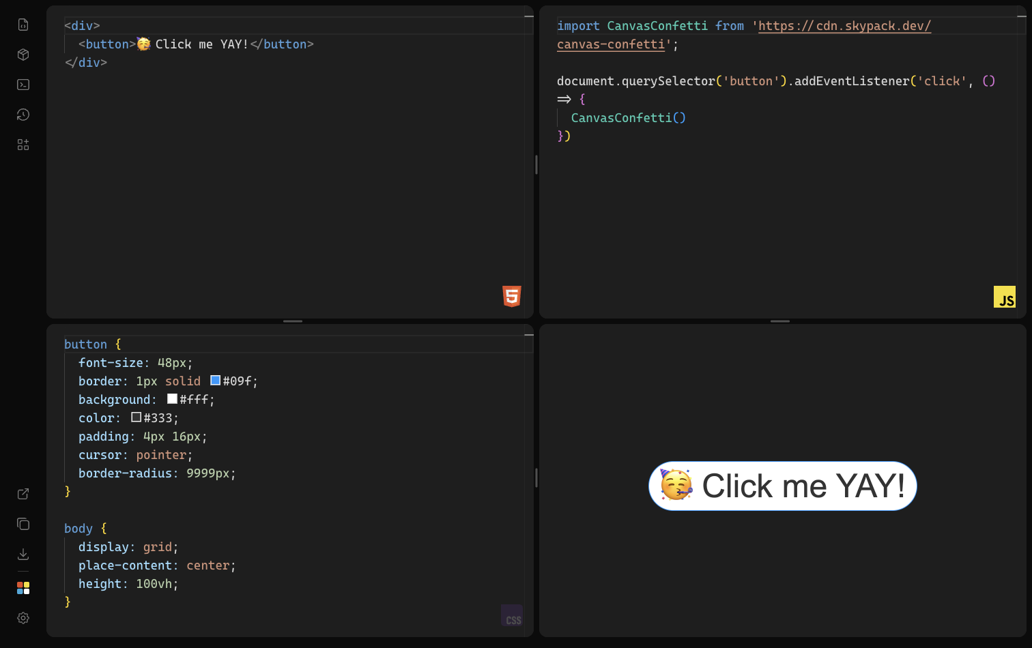This screenshot has width=1032, height=648.
Task: Click the handle between JS and preview panes
Action: (780, 321)
